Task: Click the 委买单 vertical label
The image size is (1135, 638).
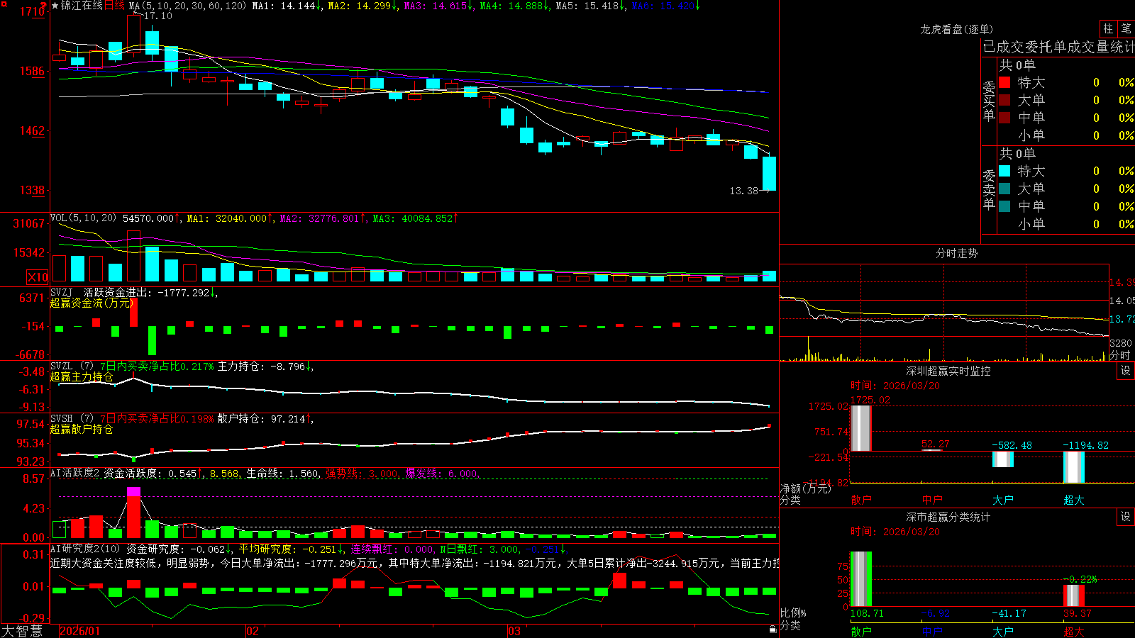Action: pyautogui.click(x=989, y=101)
